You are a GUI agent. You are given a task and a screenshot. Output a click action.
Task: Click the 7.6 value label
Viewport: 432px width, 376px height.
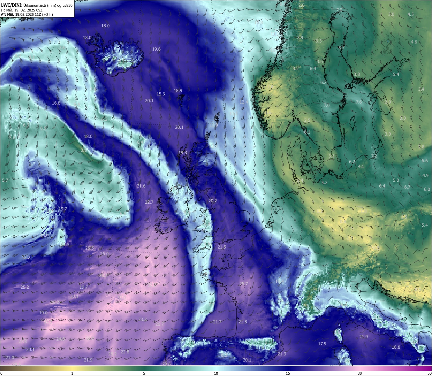[x=359, y=102]
